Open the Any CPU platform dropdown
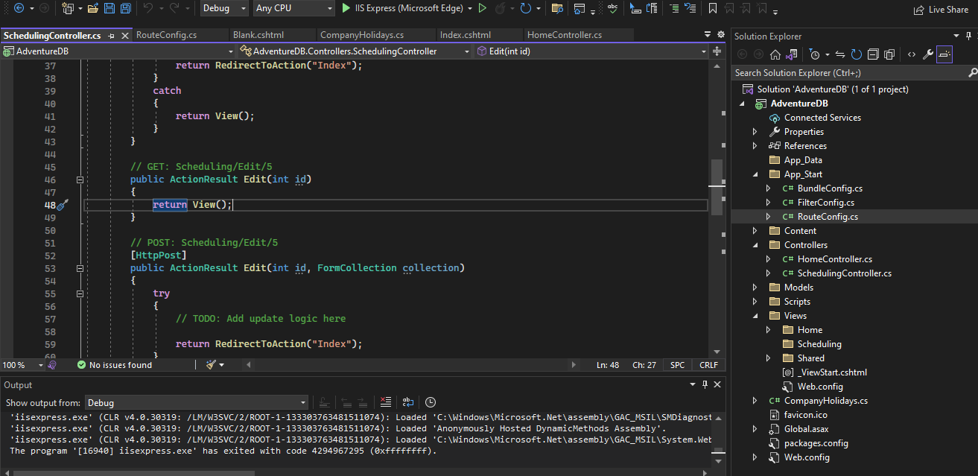This screenshot has width=978, height=476. click(293, 9)
